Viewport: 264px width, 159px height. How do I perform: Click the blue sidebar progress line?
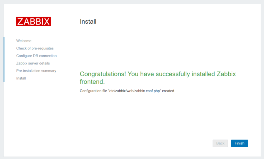click(x=4, y=59)
